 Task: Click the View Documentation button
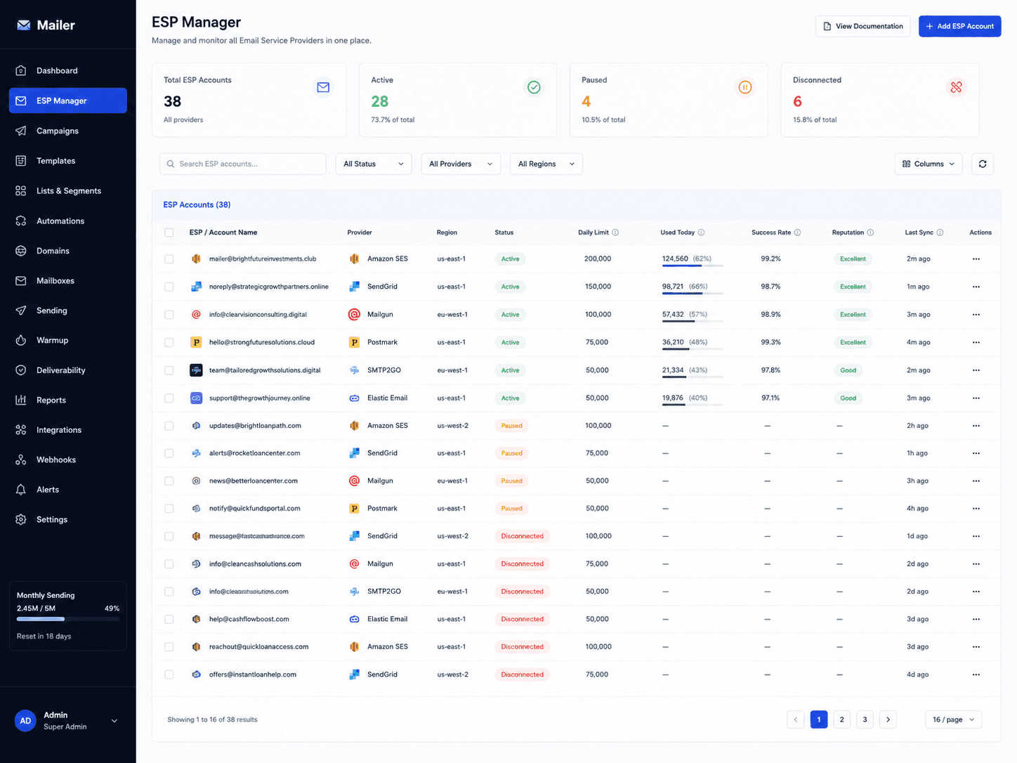pos(862,26)
